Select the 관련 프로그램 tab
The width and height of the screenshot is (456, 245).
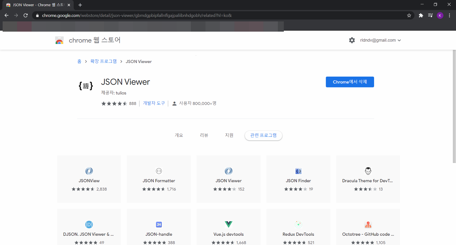(263, 135)
